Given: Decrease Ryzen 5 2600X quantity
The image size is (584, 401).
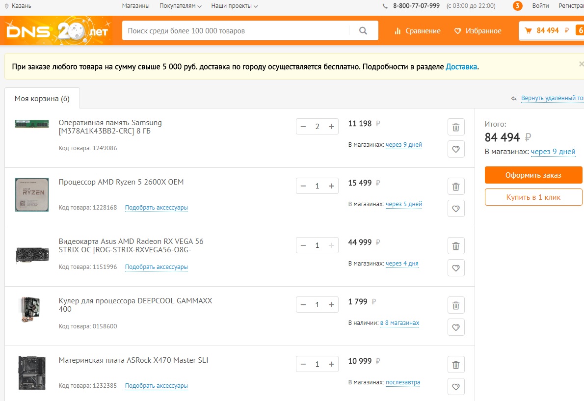Looking at the screenshot, I should [303, 186].
